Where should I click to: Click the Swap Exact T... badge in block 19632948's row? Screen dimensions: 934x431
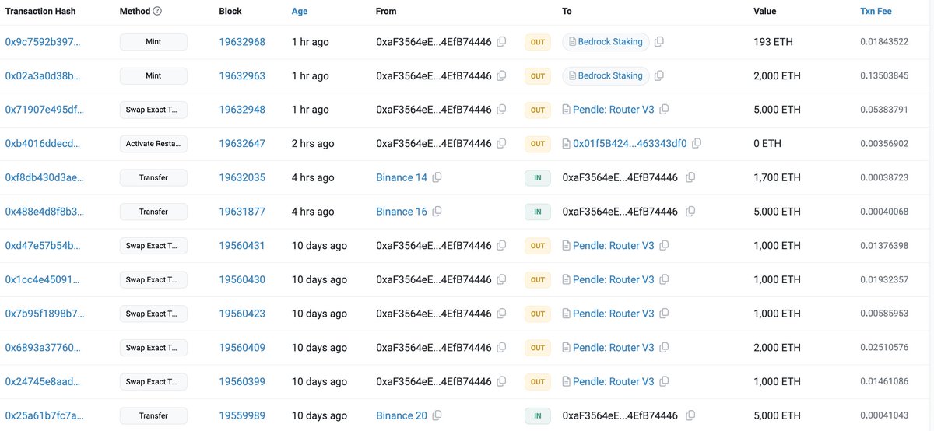coord(153,110)
